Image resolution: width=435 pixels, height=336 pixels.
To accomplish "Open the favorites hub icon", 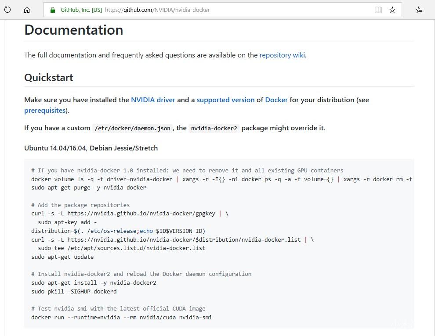I will coord(419,10).
